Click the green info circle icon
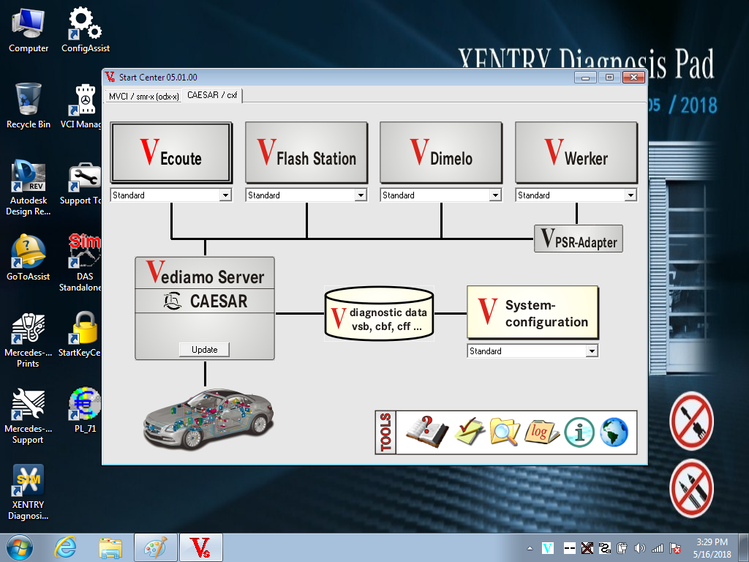The image size is (749, 562). pyautogui.click(x=579, y=432)
